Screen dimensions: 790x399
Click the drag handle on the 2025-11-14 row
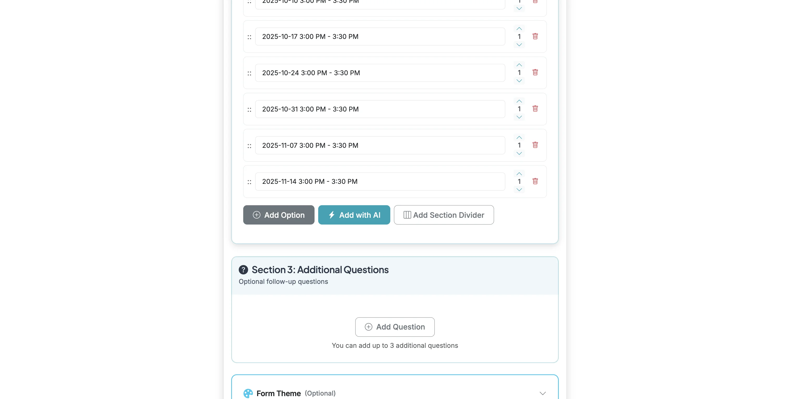(x=249, y=181)
